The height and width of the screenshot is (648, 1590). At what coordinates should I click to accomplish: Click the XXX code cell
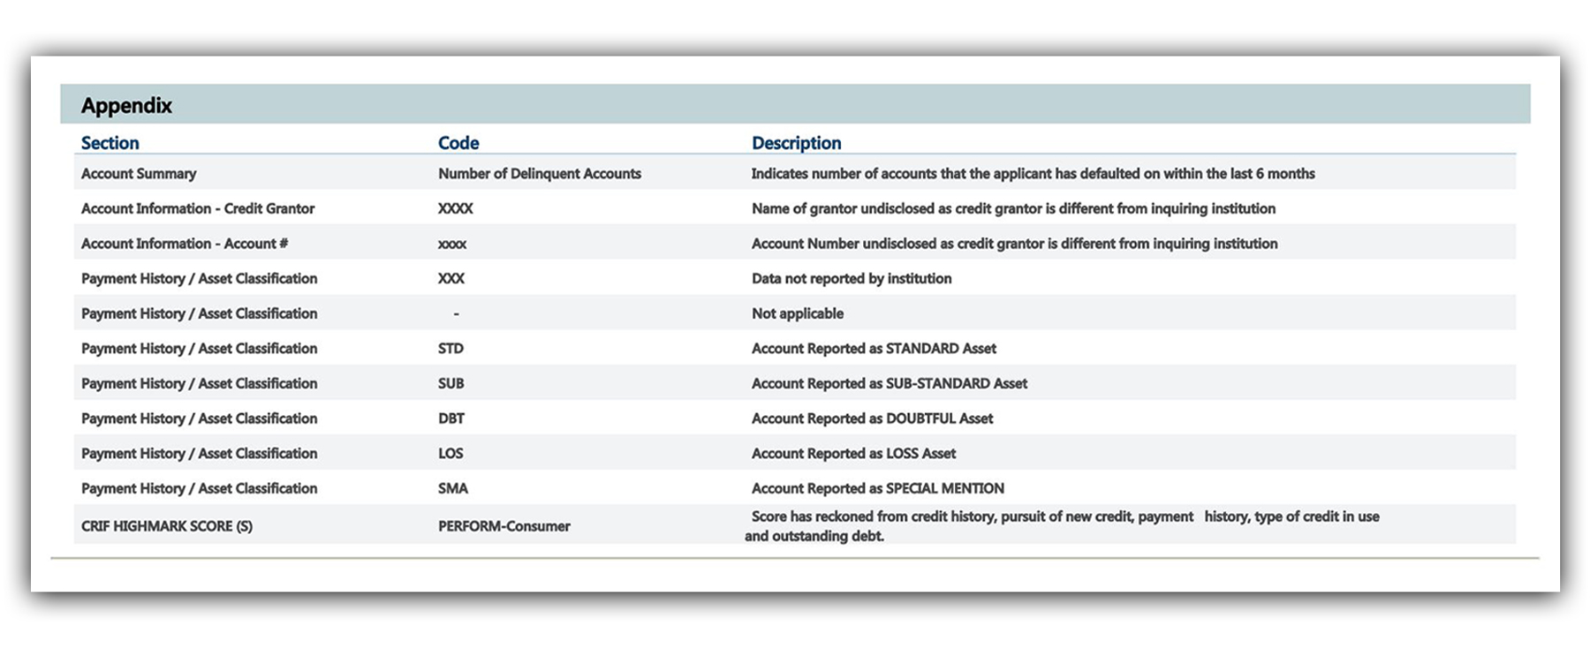[x=451, y=278]
